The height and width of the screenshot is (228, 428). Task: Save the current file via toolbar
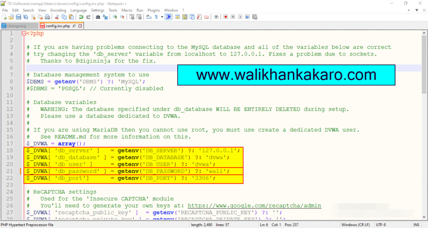tap(18, 17)
